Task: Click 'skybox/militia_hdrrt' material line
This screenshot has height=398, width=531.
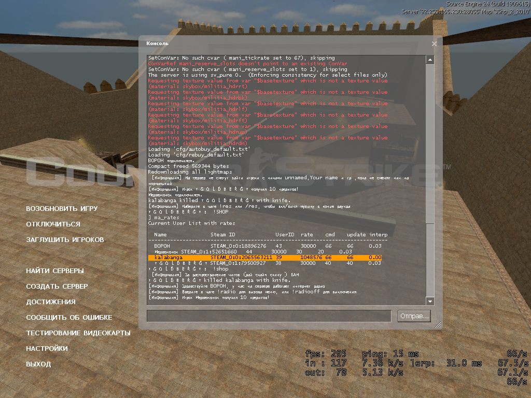Action: 198,87
